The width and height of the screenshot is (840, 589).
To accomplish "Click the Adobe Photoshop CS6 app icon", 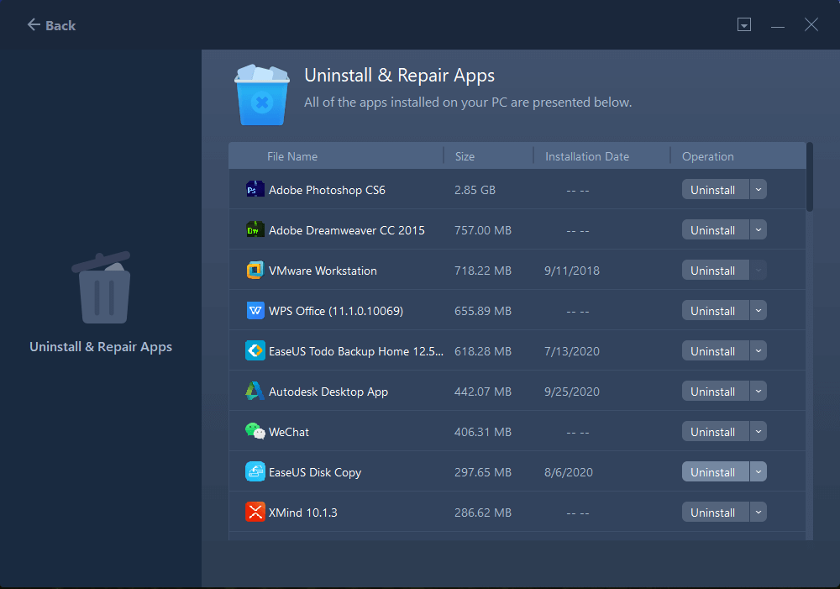I will 255,190.
